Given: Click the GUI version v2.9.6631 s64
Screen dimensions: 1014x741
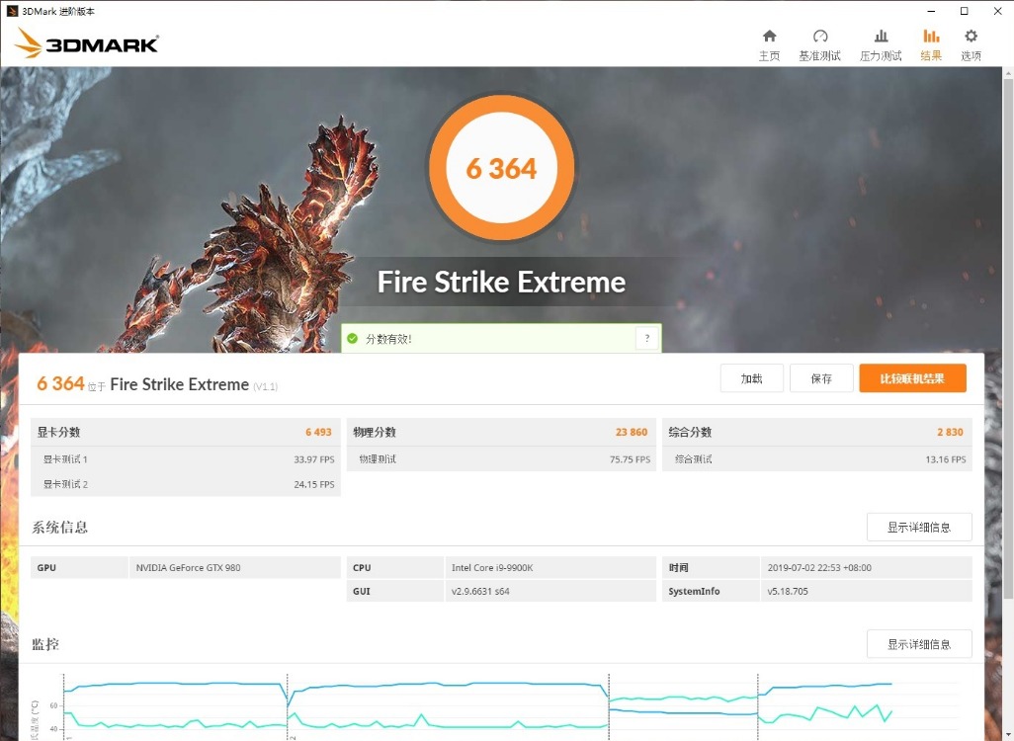Looking at the screenshot, I should click(x=480, y=591).
